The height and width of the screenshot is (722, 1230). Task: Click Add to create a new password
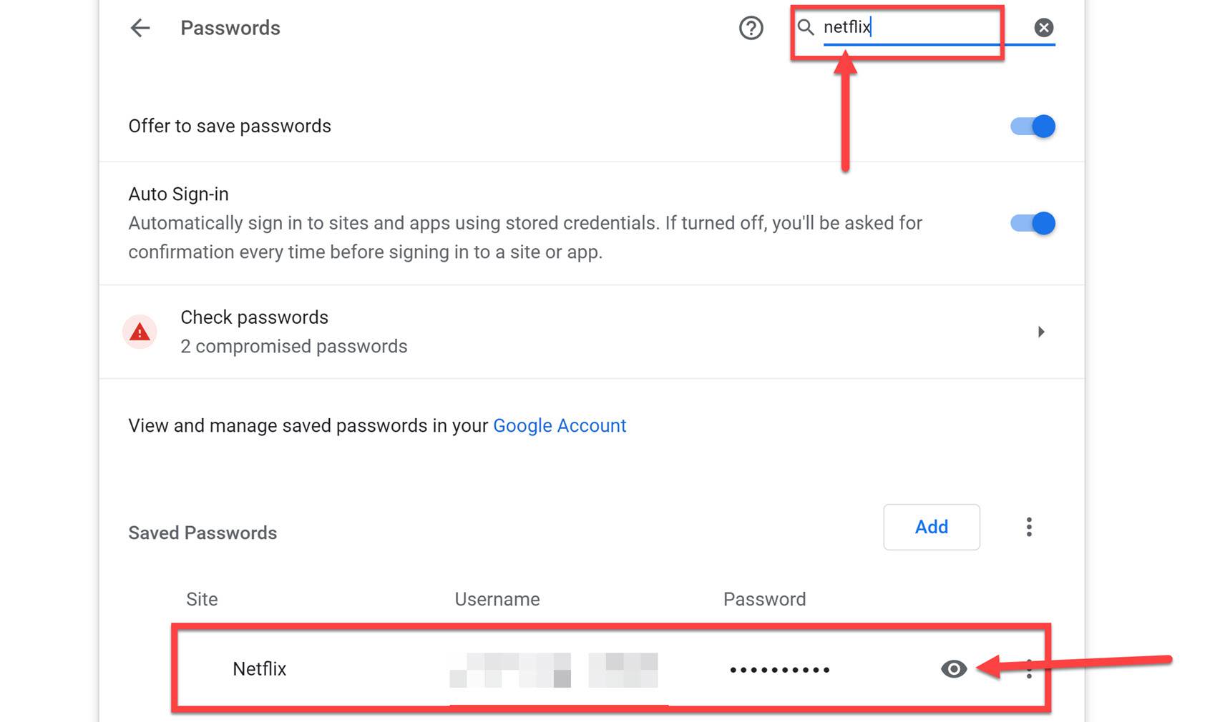tap(932, 527)
